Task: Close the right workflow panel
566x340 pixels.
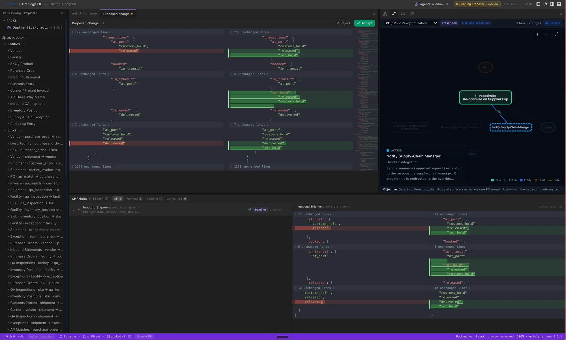Action: pyautogui.click(x=561, y=14)
